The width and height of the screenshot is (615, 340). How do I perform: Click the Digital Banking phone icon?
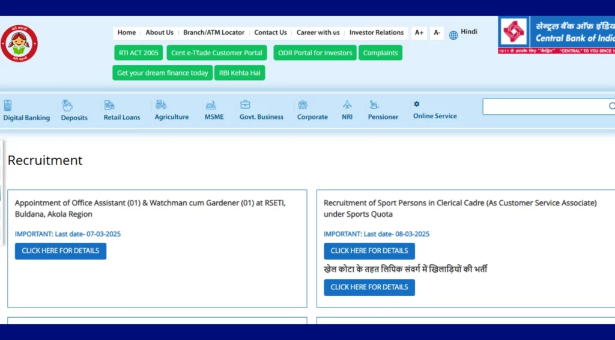tap(8, 105)
